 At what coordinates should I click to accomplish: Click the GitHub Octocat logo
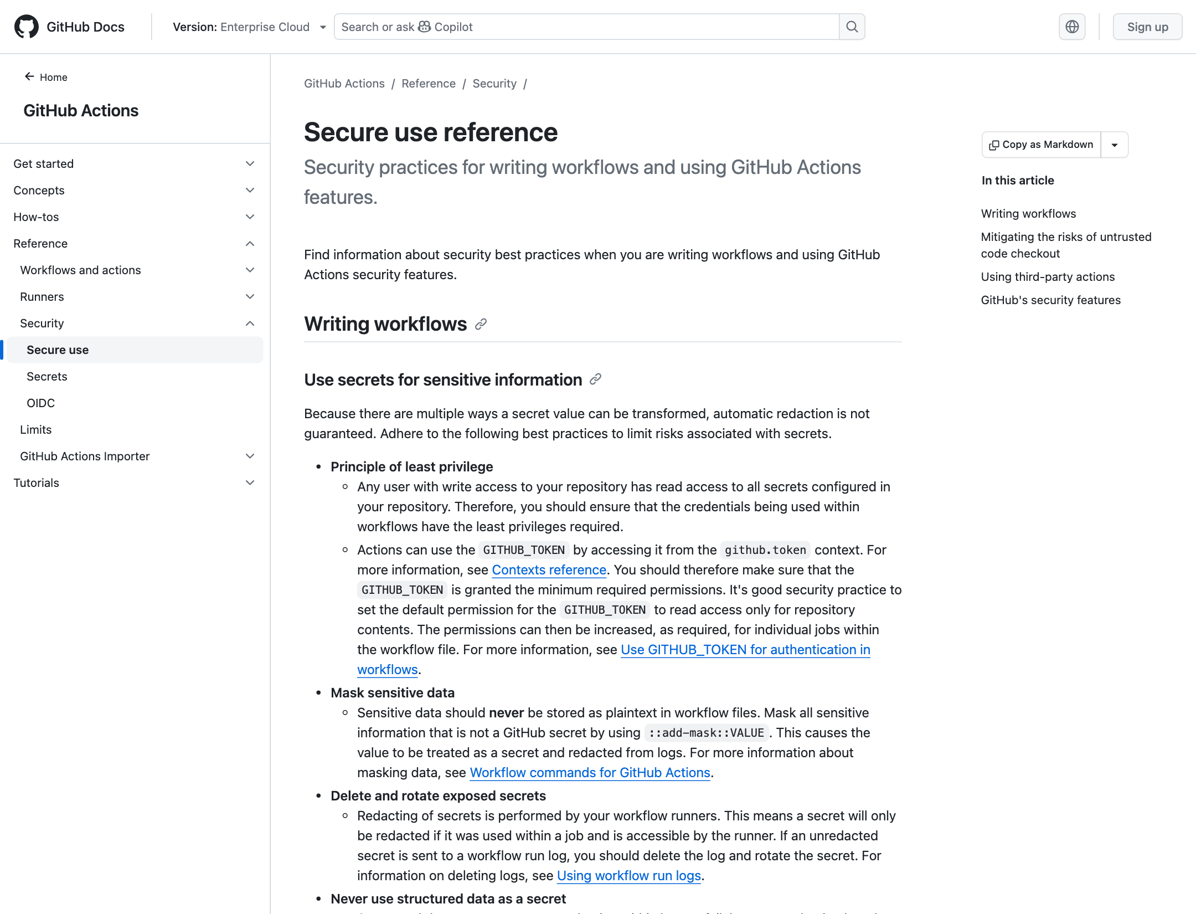(x=26, y=27)
